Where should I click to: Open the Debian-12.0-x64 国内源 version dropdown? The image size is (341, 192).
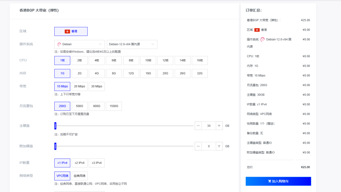point(132,44)
